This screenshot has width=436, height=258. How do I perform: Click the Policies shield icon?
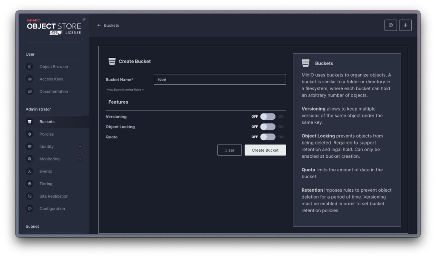pyautogui.click(x=29, y=134)
